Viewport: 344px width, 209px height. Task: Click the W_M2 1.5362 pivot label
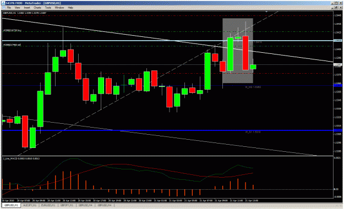point(253,87)
